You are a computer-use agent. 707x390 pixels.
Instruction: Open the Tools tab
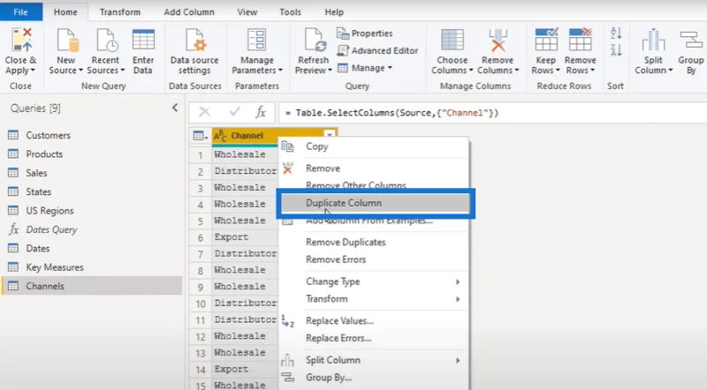point(290,12)
